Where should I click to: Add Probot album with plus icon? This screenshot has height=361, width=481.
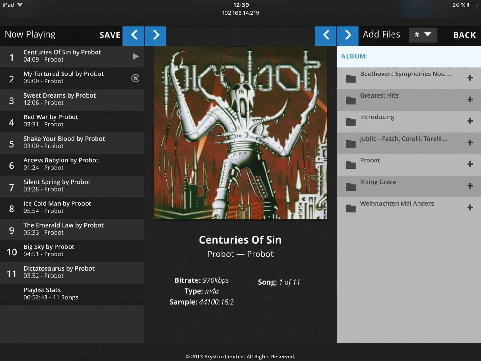pos(470,164)
